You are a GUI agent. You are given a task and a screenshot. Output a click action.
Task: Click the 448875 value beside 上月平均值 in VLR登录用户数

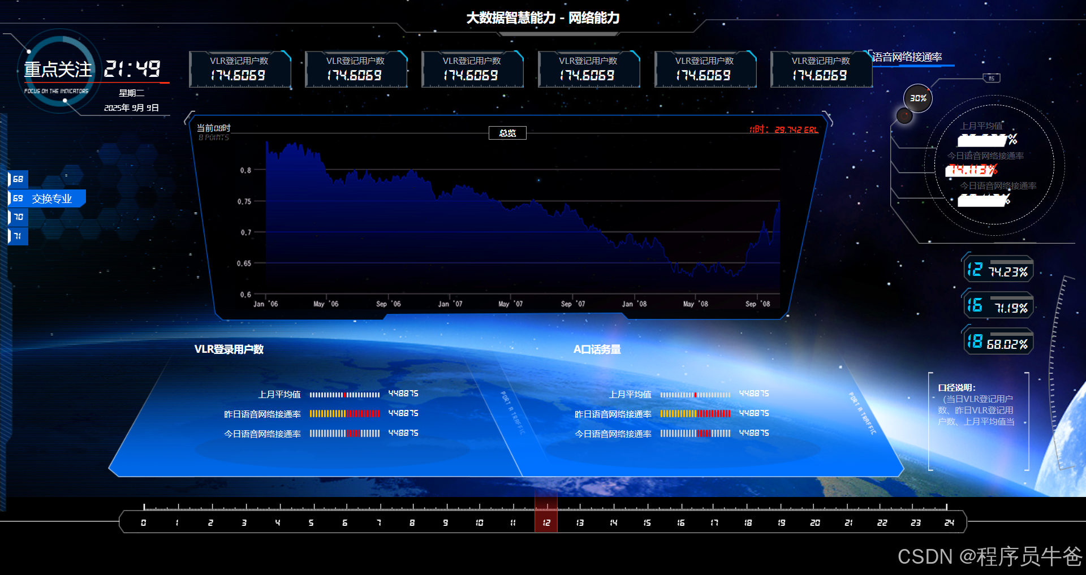pos(403,394)
